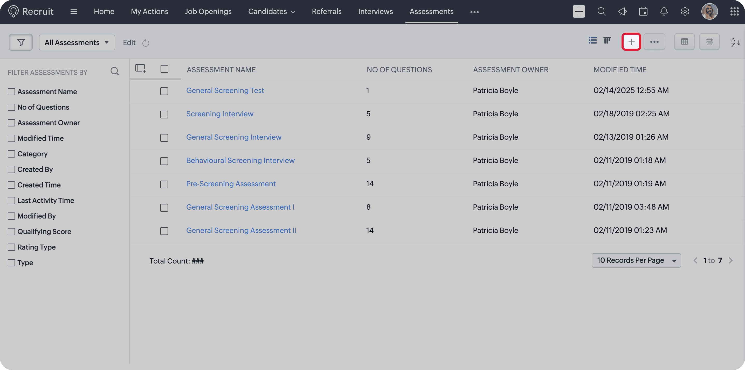Select the Pre-Screening Assessment row checkbox
The image size is (745, 370).
click(164, 184)
